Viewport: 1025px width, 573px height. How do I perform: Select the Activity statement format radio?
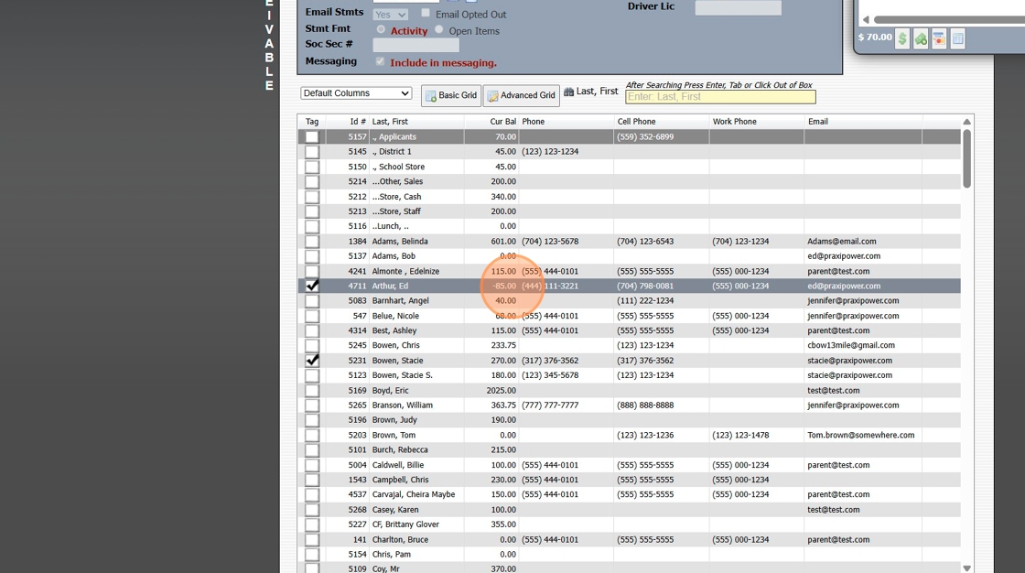381,29
